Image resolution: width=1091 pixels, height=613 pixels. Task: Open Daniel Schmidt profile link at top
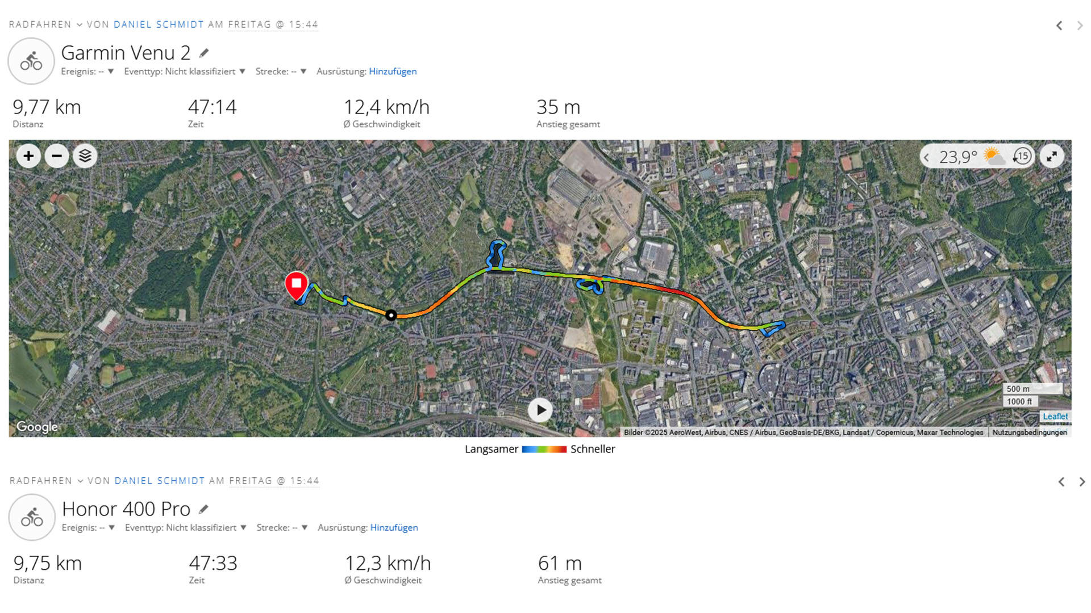click(159, 24)
